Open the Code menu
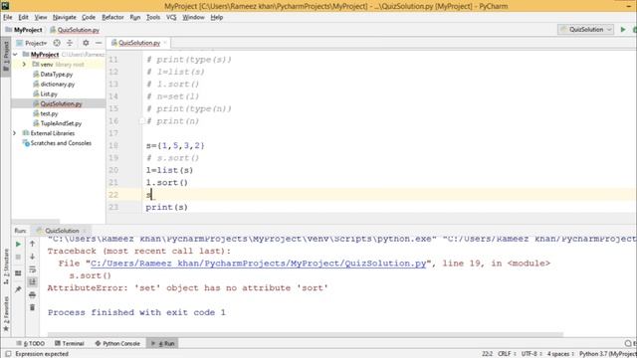The image size is (637, 358). click(89, 17)
